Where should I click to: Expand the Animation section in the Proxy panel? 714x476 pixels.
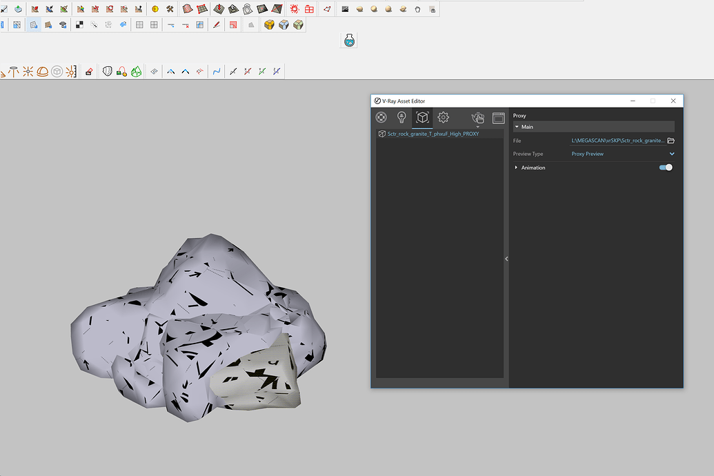tap(517, 167)
